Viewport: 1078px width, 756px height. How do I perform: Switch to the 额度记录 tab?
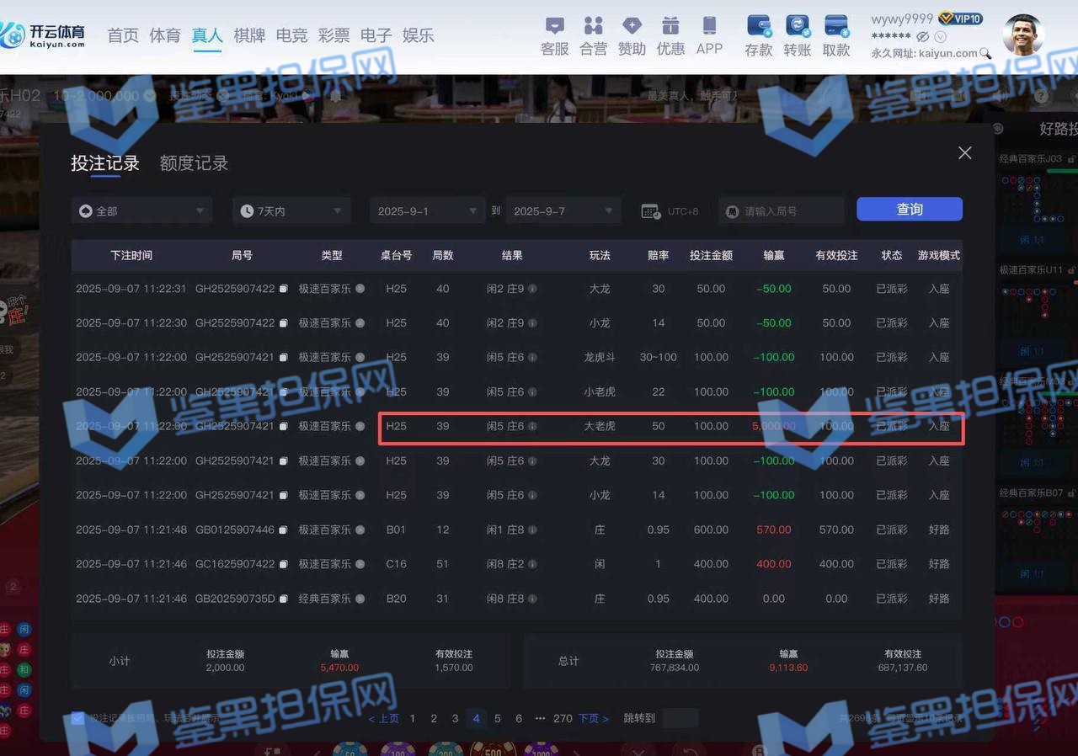point(194,163)
